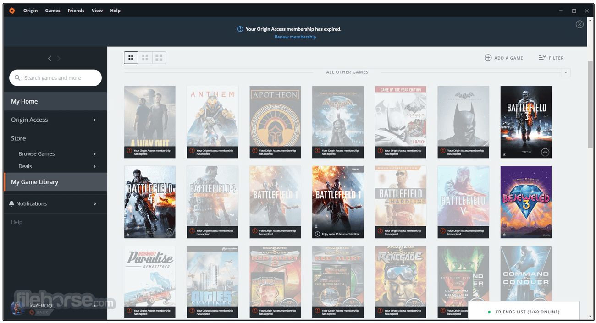Click download icon on Bejeweled 3 tile
Image resolution: width=596 pixels, height=323 pixels.
[x=504, y=235]
